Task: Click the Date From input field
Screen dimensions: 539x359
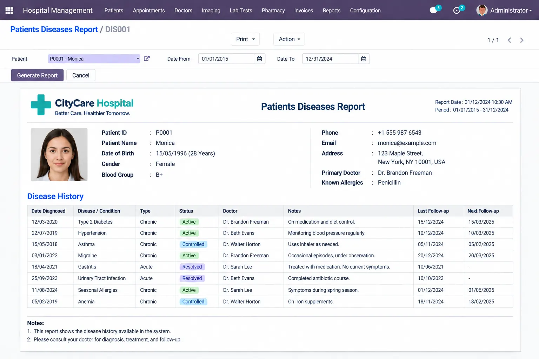Action: click(x=226, y=59)
